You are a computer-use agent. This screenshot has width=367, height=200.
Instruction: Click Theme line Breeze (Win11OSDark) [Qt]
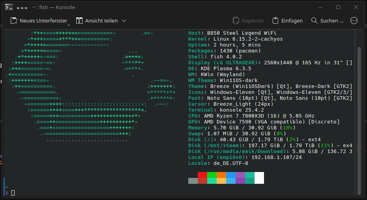point(250,86)
